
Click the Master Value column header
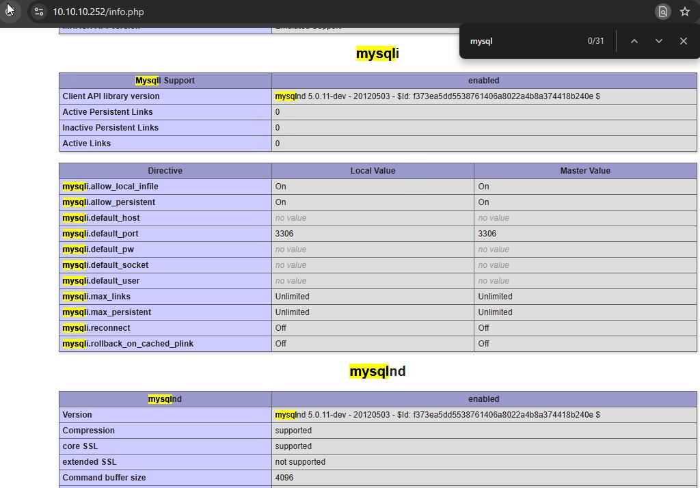pos(585,171)
